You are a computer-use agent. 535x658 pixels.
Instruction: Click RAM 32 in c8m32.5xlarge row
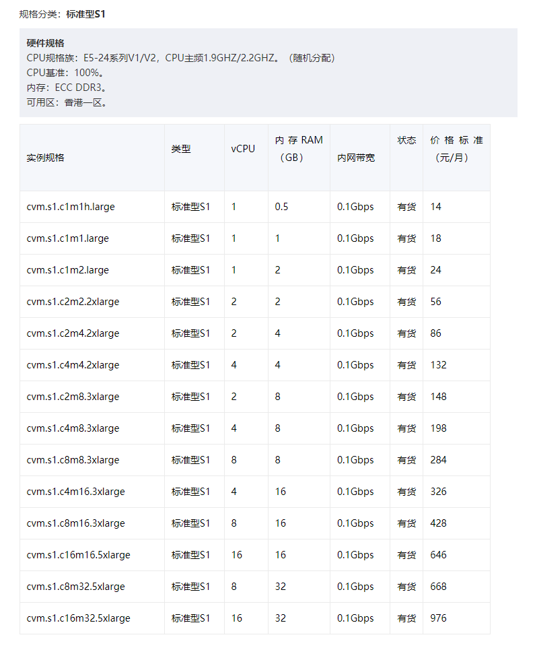[281, 587]
